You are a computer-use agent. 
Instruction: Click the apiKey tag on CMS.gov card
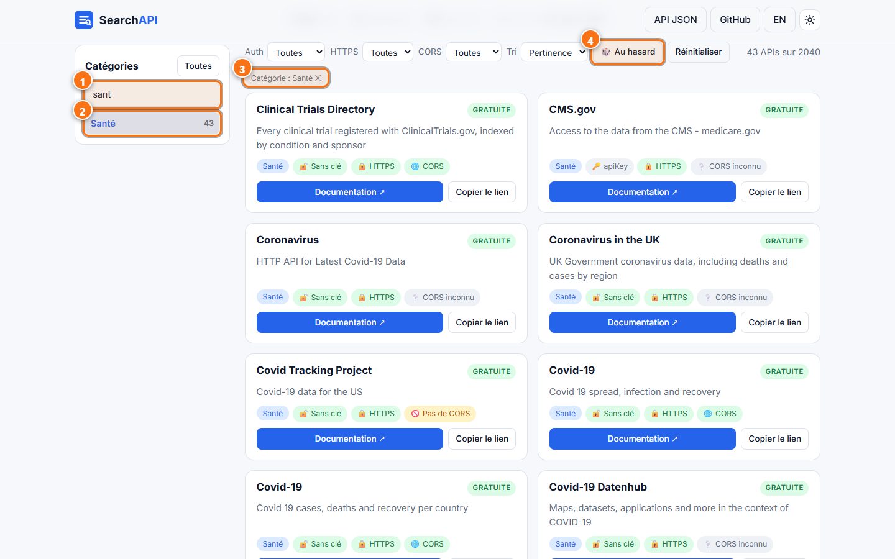click(x=610, y=166)
